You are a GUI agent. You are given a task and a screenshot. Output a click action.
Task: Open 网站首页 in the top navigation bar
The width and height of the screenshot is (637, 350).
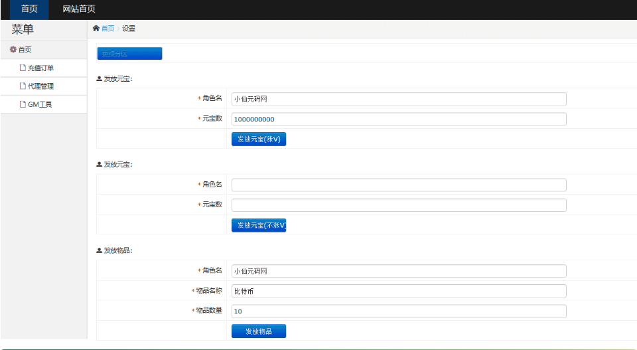(x=79, y=9)
